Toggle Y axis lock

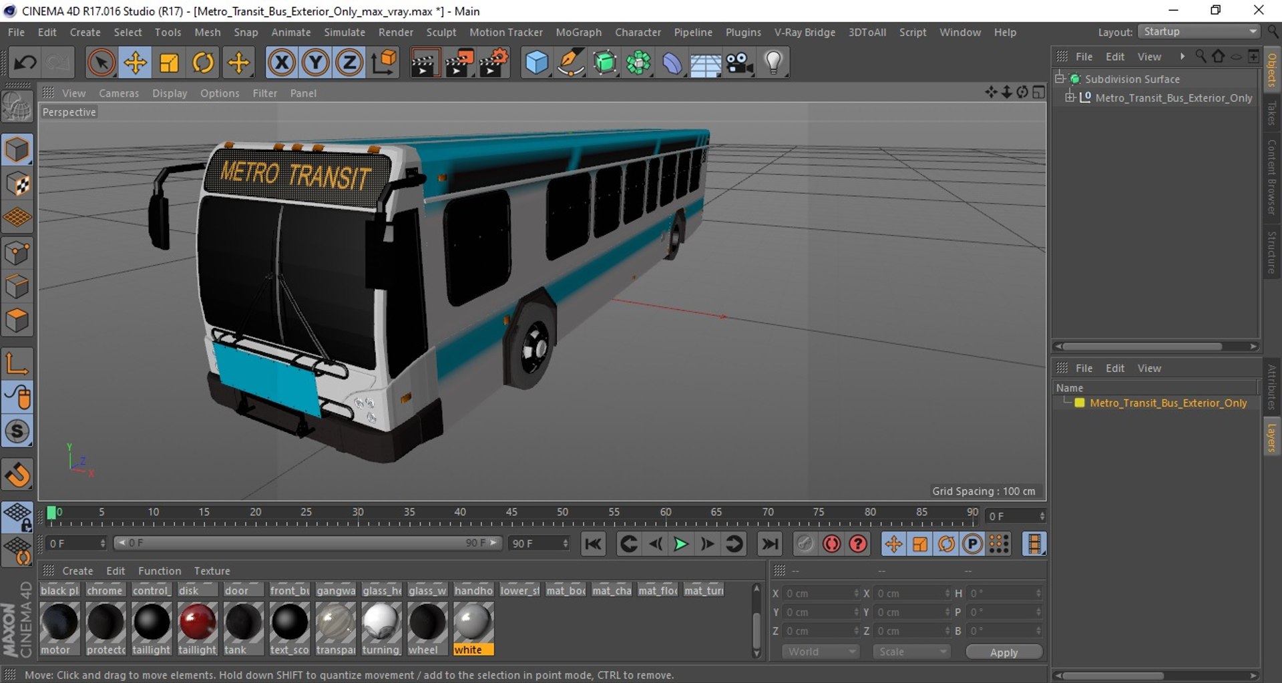pos(315,63)
